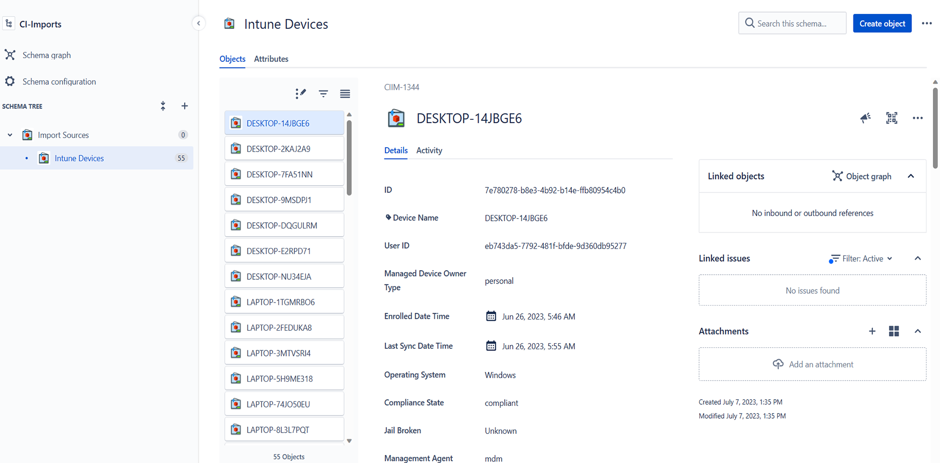The height and width of the screenshot is (463, 946).
Task: Select object LAPTOP-8L3L7PQT
Action: 284,430
